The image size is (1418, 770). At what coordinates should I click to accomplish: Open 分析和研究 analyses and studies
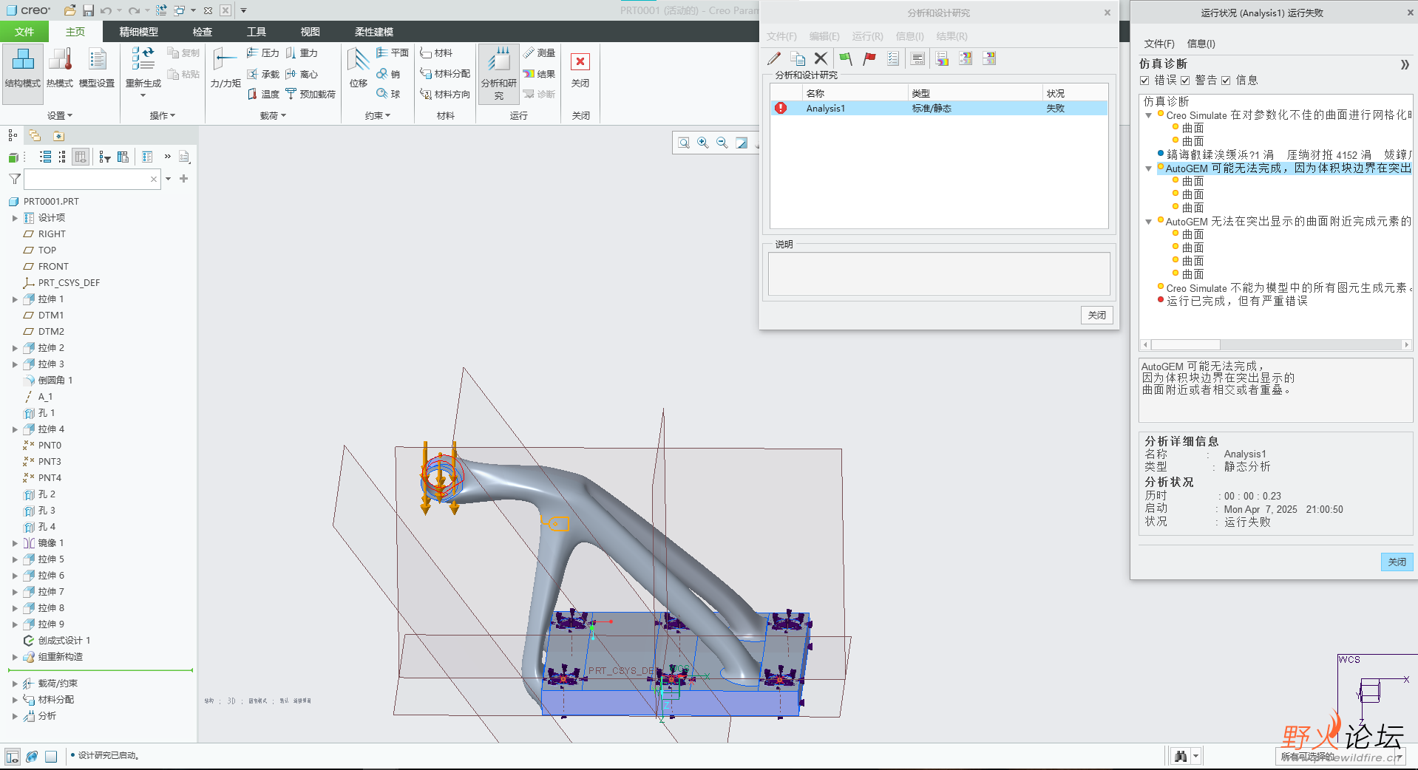499,72
